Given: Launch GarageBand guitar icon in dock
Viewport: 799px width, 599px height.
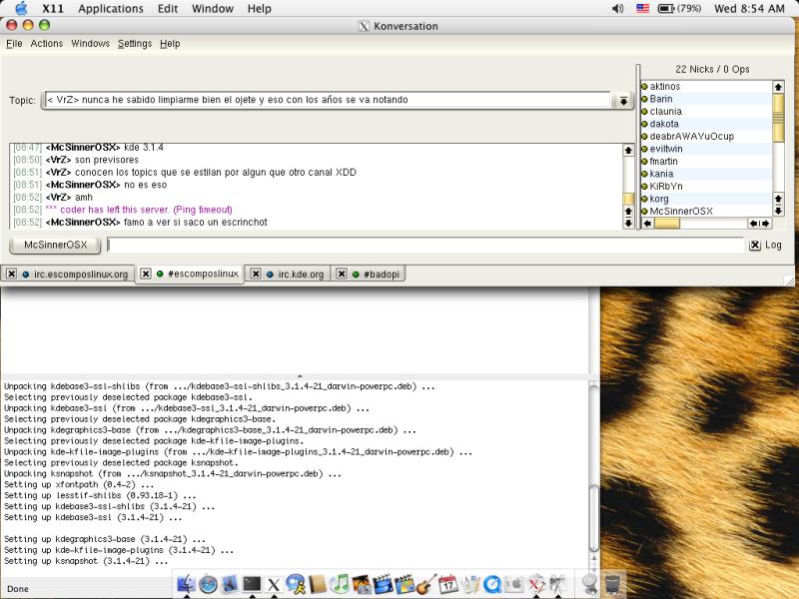Looking at the screenshot, I should click(x=426, y=584).
